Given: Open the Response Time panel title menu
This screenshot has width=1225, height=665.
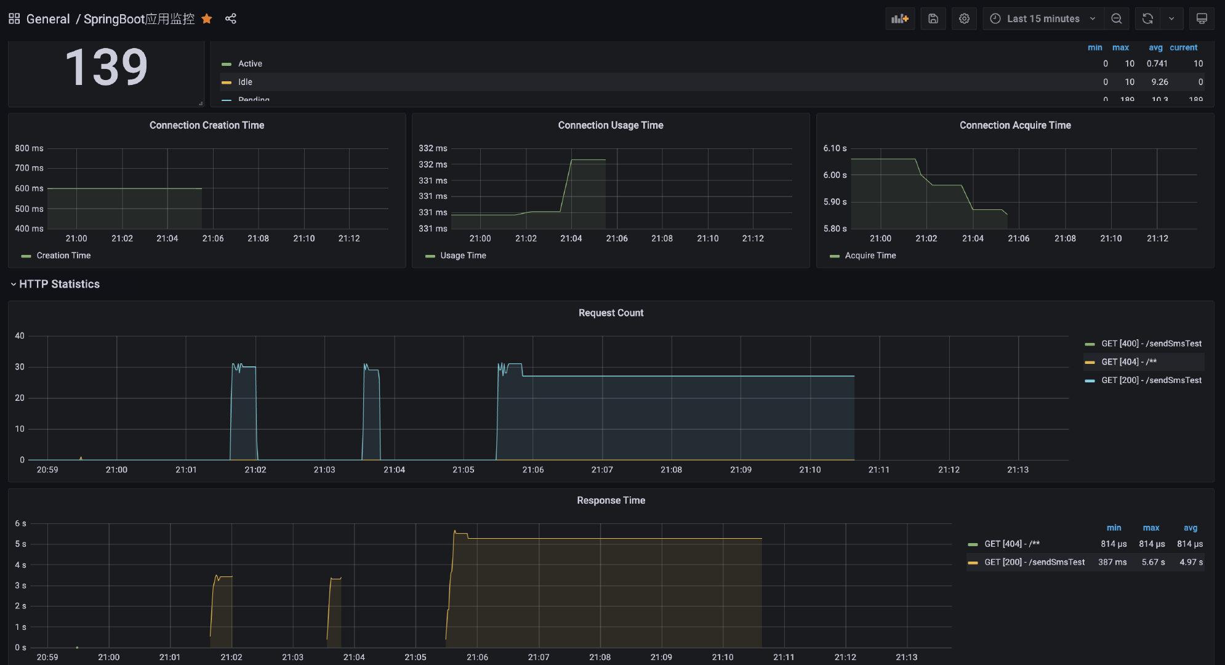Looking at the screenshot, I should [x=611, y=501].
